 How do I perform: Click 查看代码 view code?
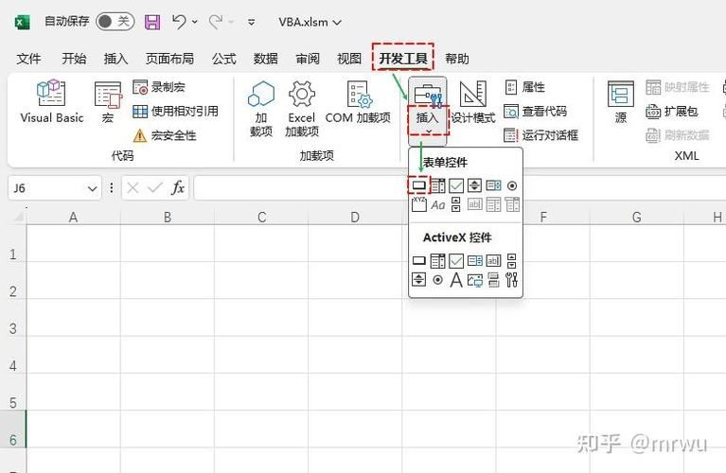coord(535,111)
